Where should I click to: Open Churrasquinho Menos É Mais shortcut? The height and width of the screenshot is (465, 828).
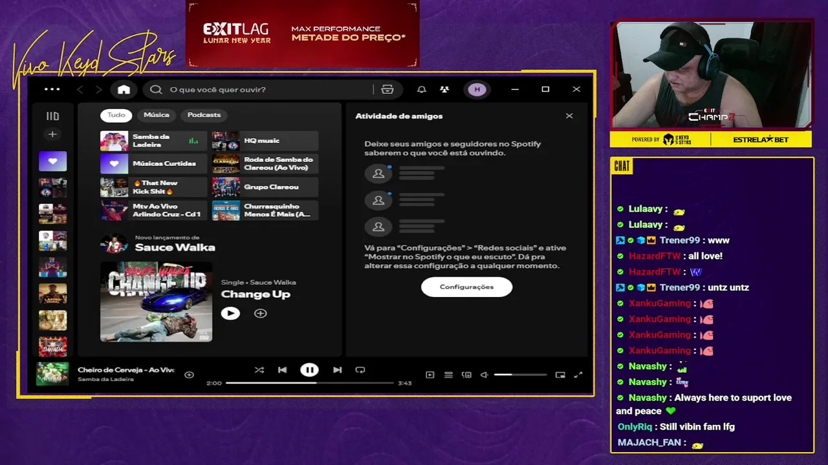(x=265, y=211)
